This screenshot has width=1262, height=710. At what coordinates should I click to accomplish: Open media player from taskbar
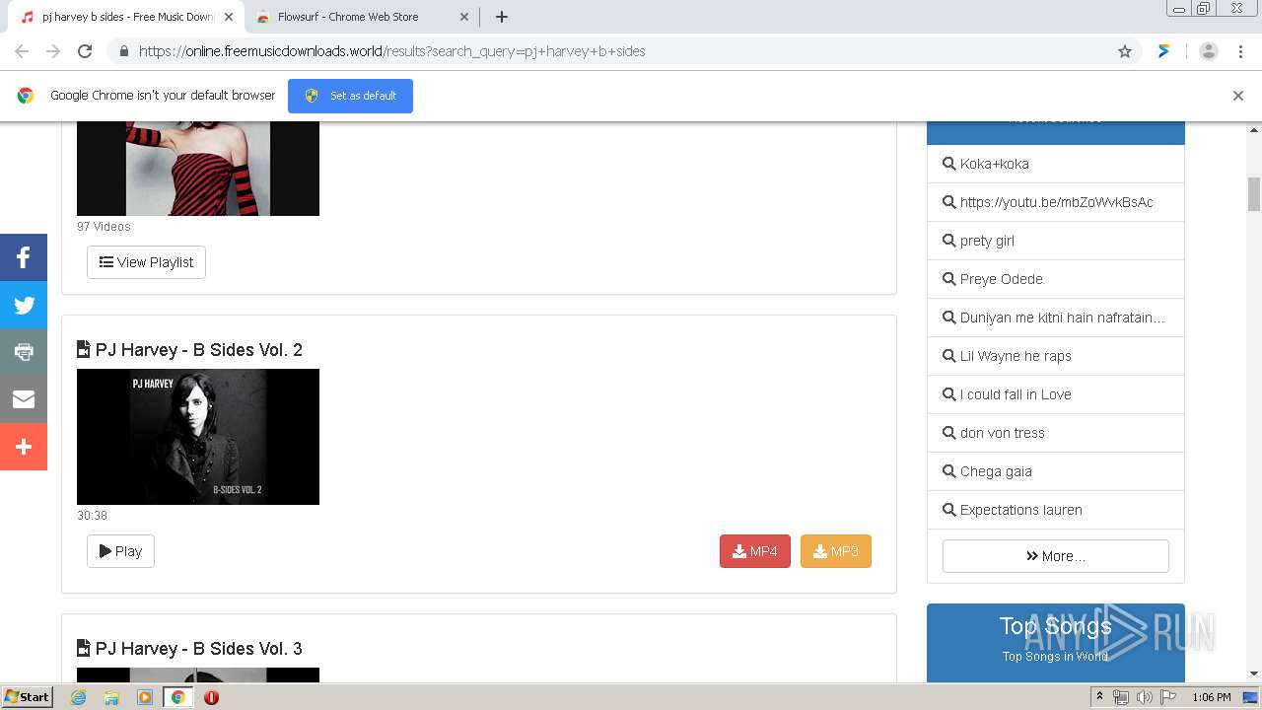pyautogui.click(x=145, y=697)
